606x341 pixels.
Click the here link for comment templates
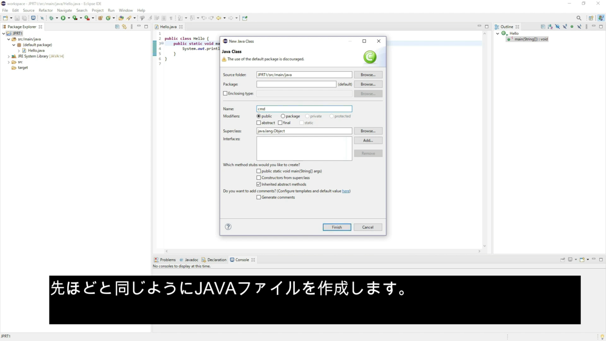click(346, 190)
